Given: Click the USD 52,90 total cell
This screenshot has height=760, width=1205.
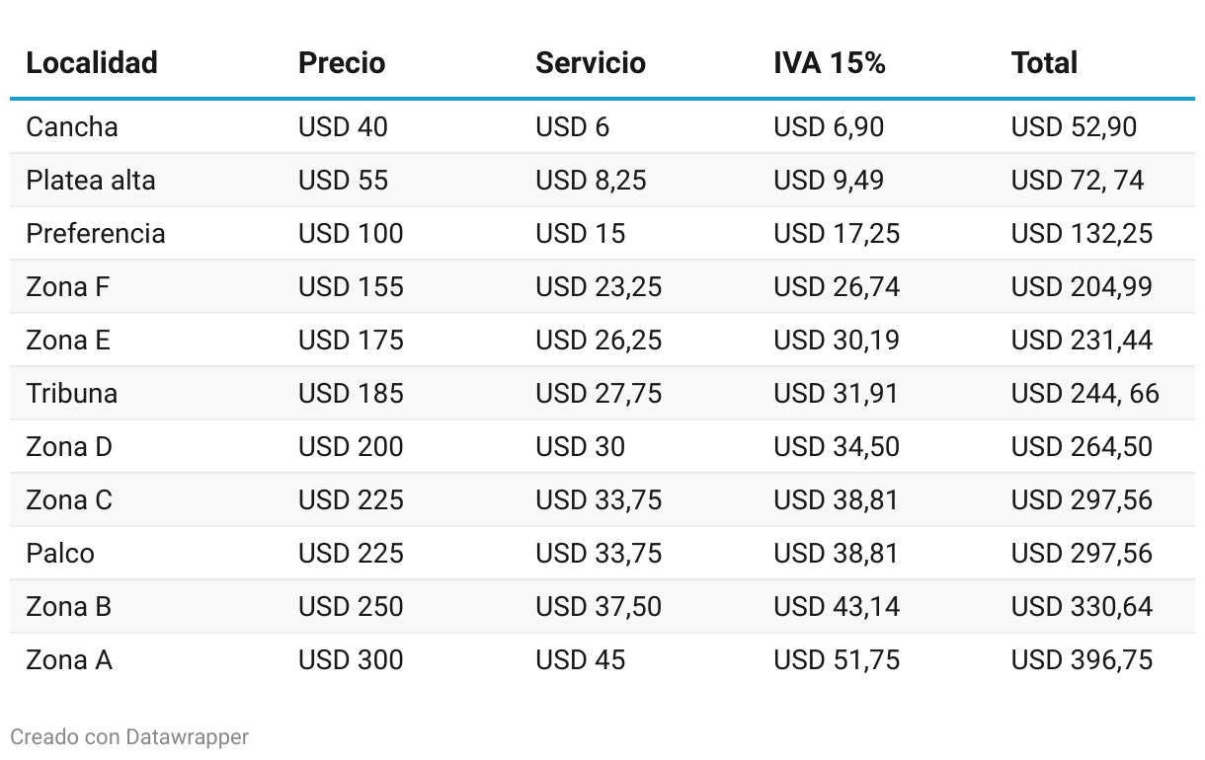Looking at the screenshot, I should coord(1074,127).
